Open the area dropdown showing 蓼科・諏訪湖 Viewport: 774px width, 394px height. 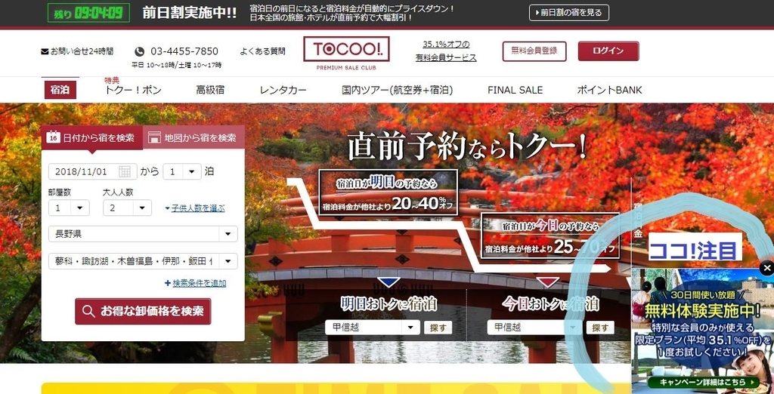pyautogui.click(x=143, y=261)
